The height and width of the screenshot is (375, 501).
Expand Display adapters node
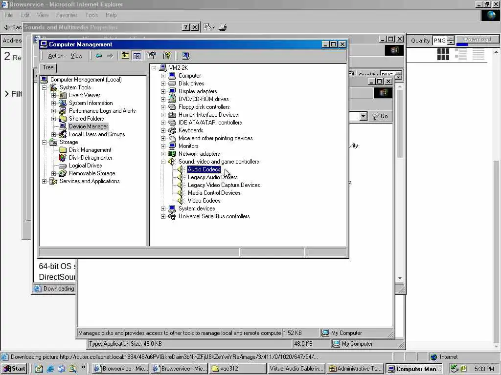[x=163, y=91]
